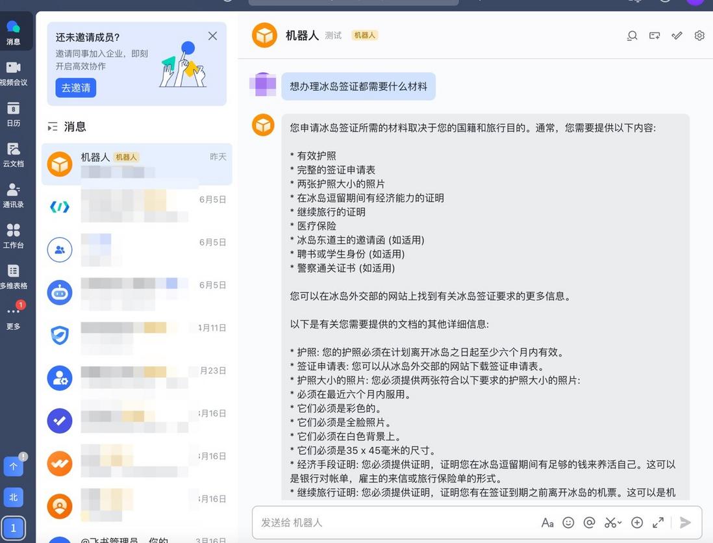Open the screenshot options dropdown arrow
Screen dimensions: 713x543
click(x=619, y=522)
